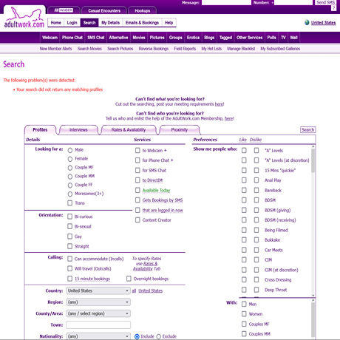Click the SMS Message input field
This screenshot has width=340, height=340.
coord(226,2)
